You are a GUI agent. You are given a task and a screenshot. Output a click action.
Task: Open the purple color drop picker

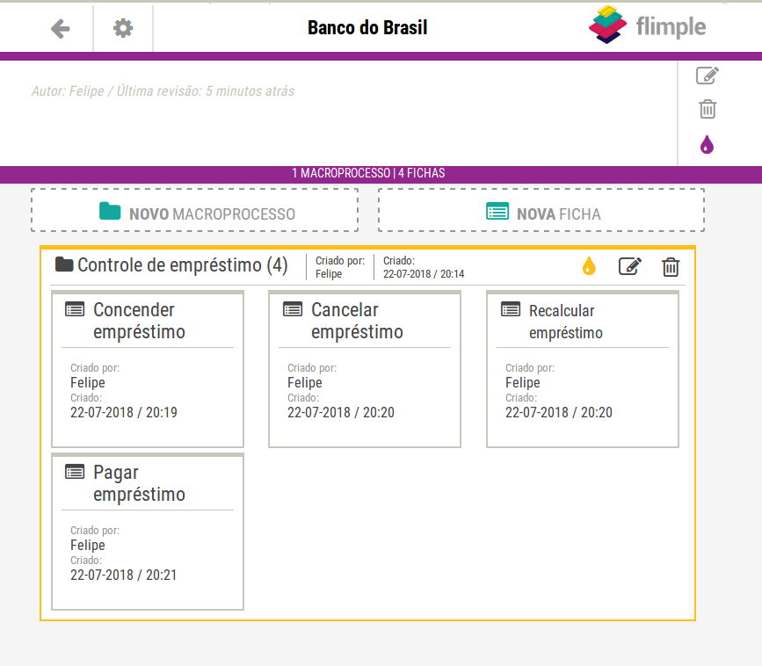tap(708, 144)
